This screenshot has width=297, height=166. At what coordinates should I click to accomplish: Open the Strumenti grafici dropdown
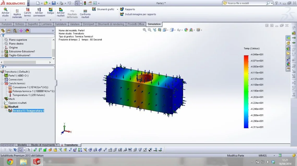pos(117,9)
